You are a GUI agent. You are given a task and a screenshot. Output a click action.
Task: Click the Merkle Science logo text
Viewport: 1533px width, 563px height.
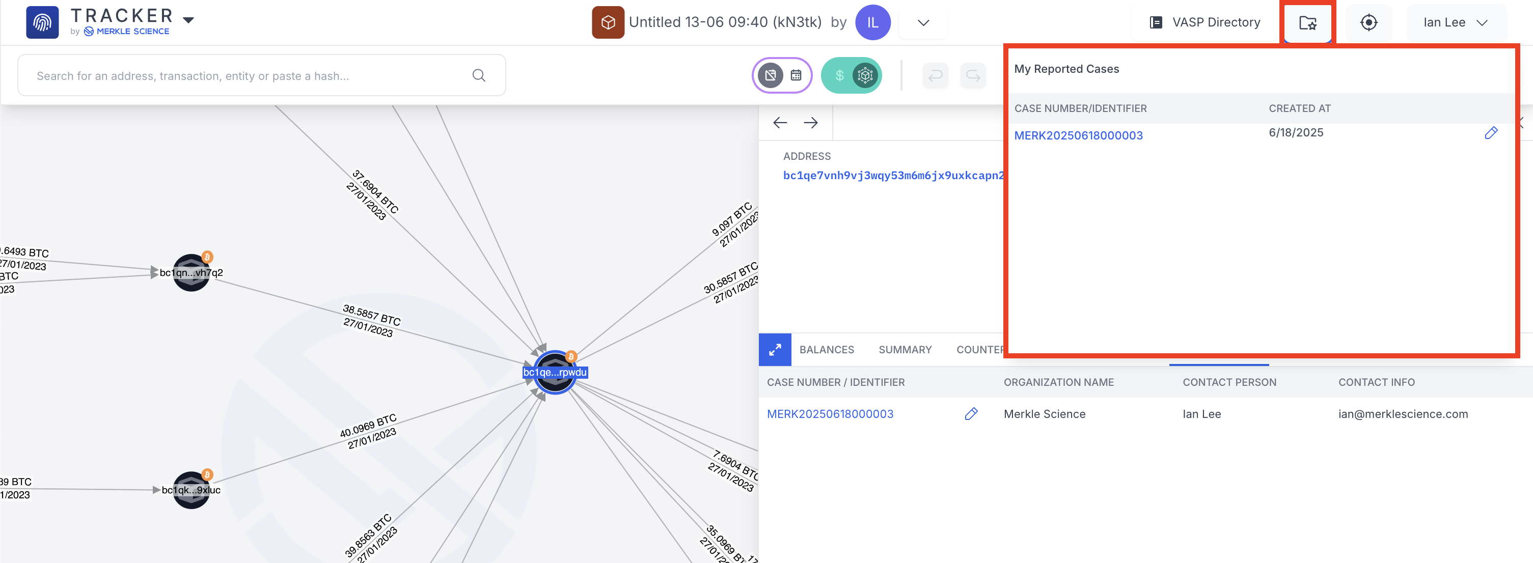point(126,32)
